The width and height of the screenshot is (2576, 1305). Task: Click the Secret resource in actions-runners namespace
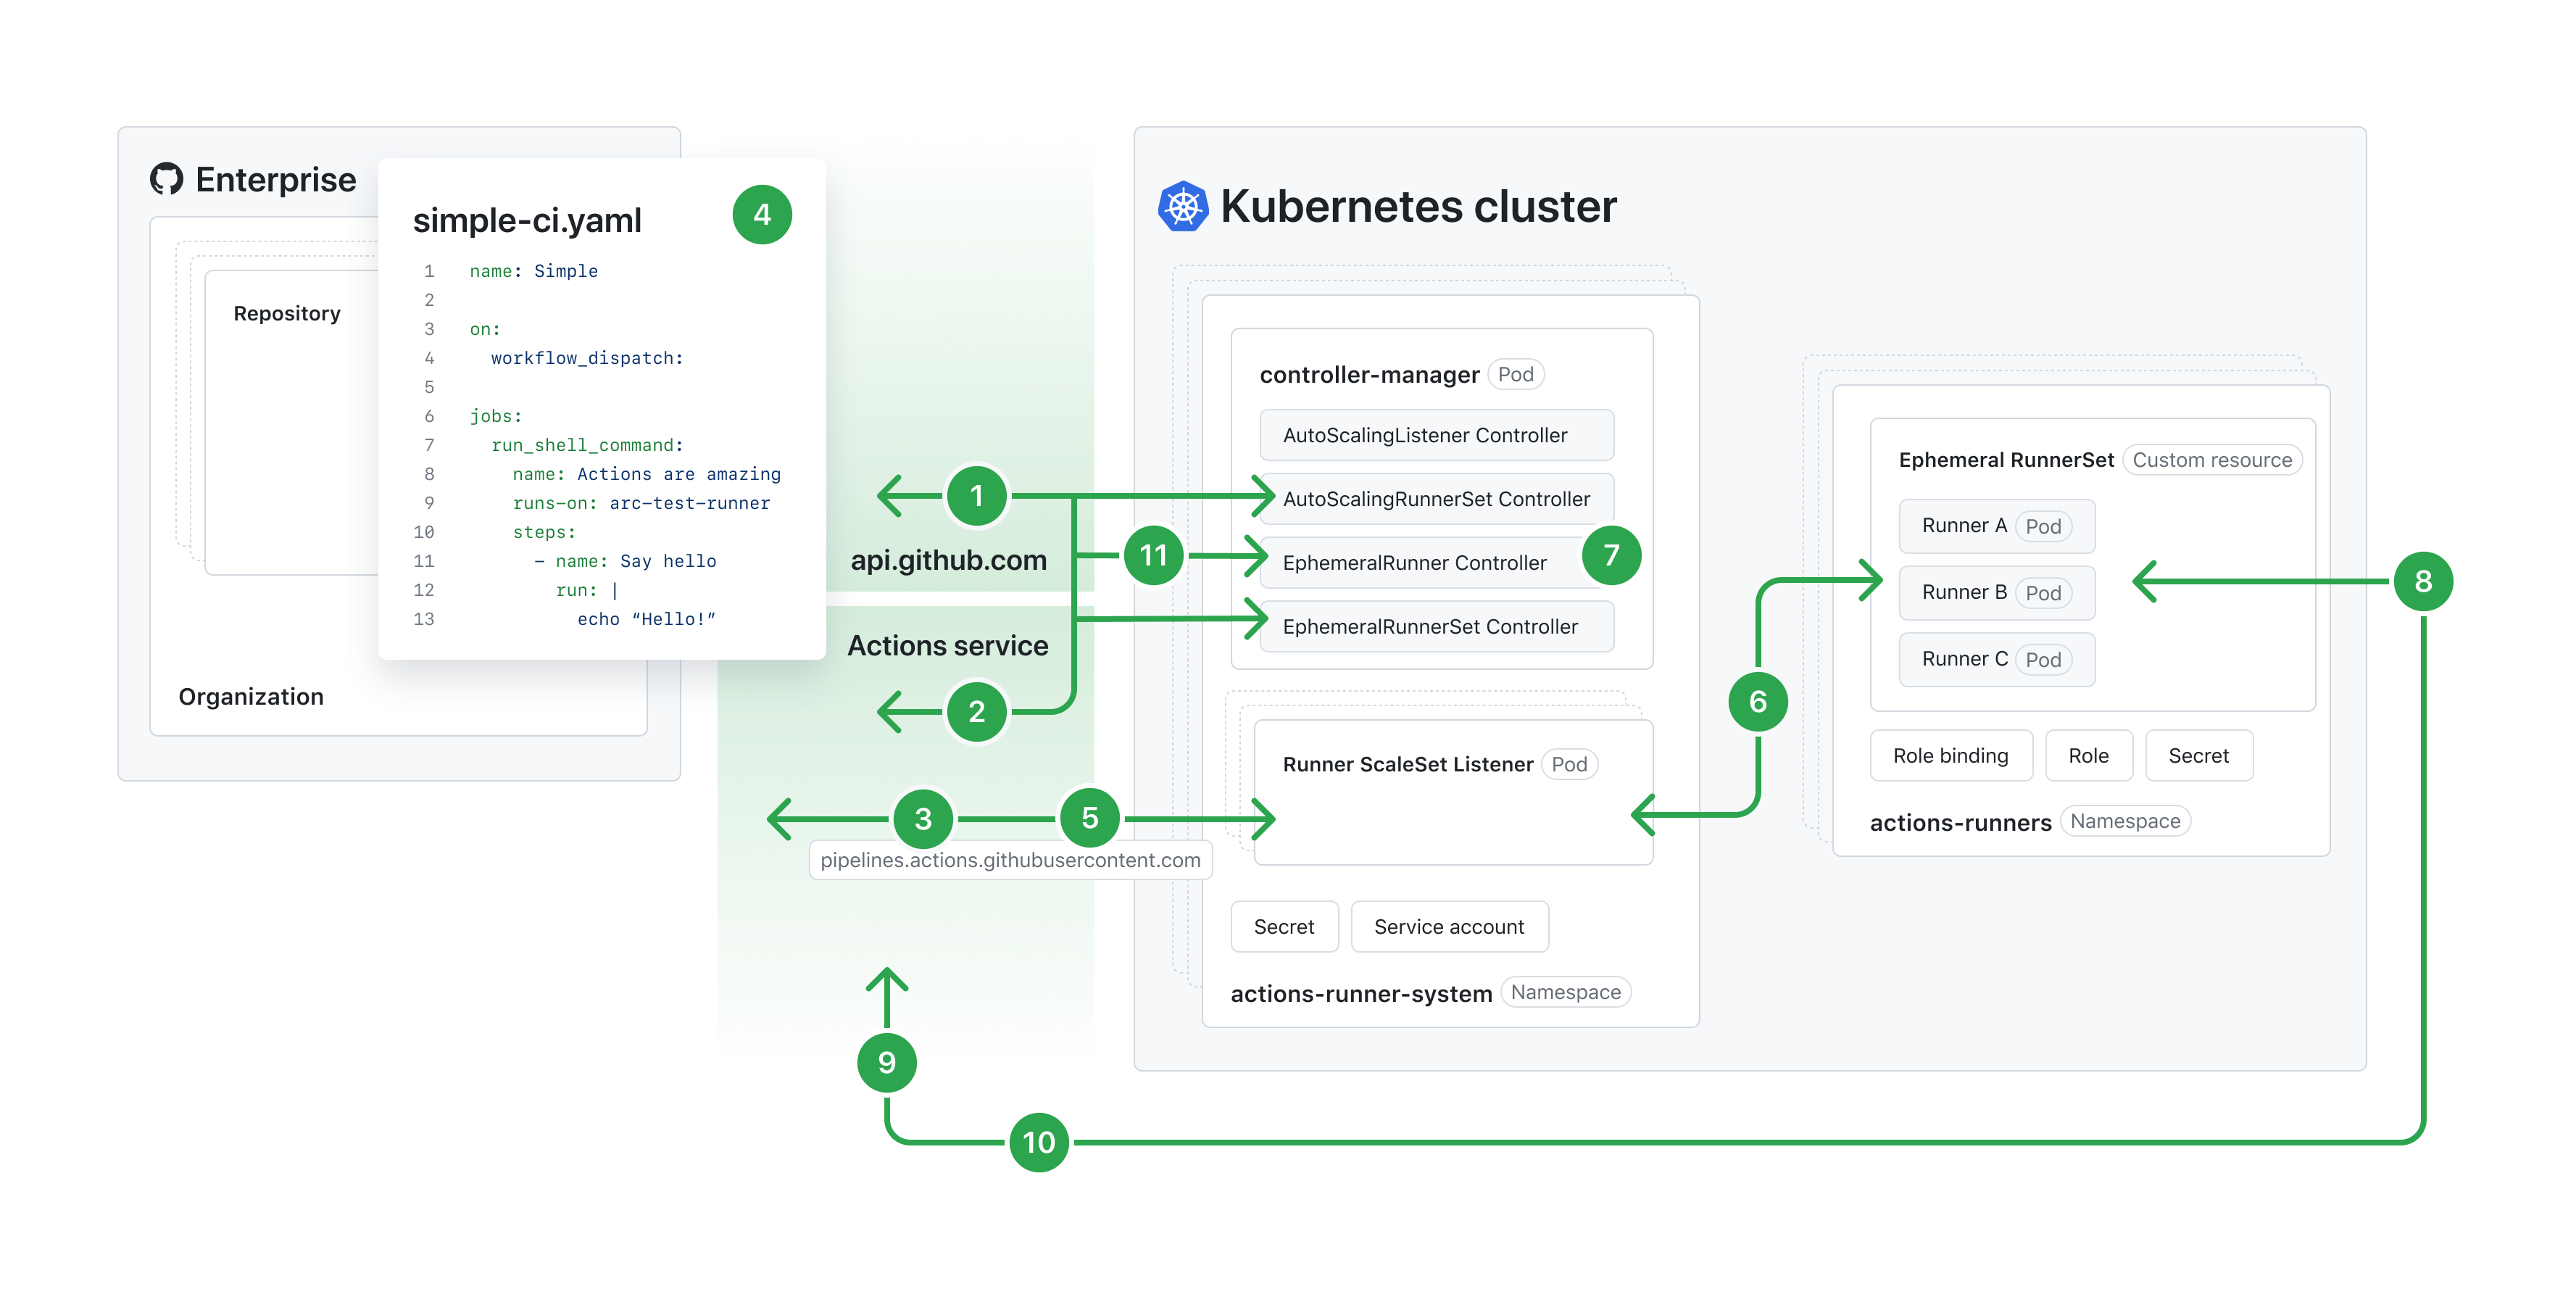point(2200,754)
